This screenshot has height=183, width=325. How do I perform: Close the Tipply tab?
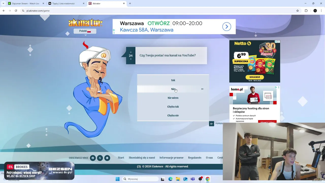84,4
